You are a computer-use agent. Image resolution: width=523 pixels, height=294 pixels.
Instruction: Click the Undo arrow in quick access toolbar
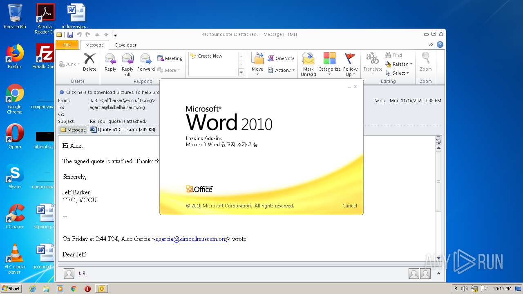79,35
